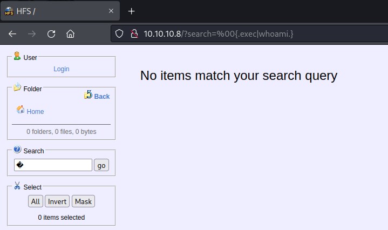Click the Search panel question mark icon

pos(17,150)
